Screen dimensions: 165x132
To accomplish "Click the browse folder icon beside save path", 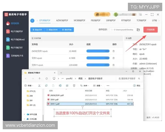I will [138, 30].
